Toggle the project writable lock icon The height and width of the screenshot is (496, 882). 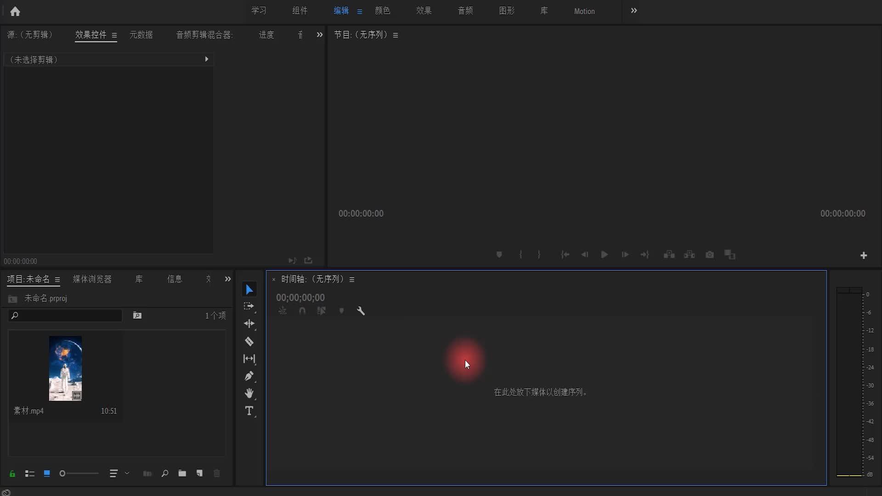pyautogui.click(x=12, y=473)
